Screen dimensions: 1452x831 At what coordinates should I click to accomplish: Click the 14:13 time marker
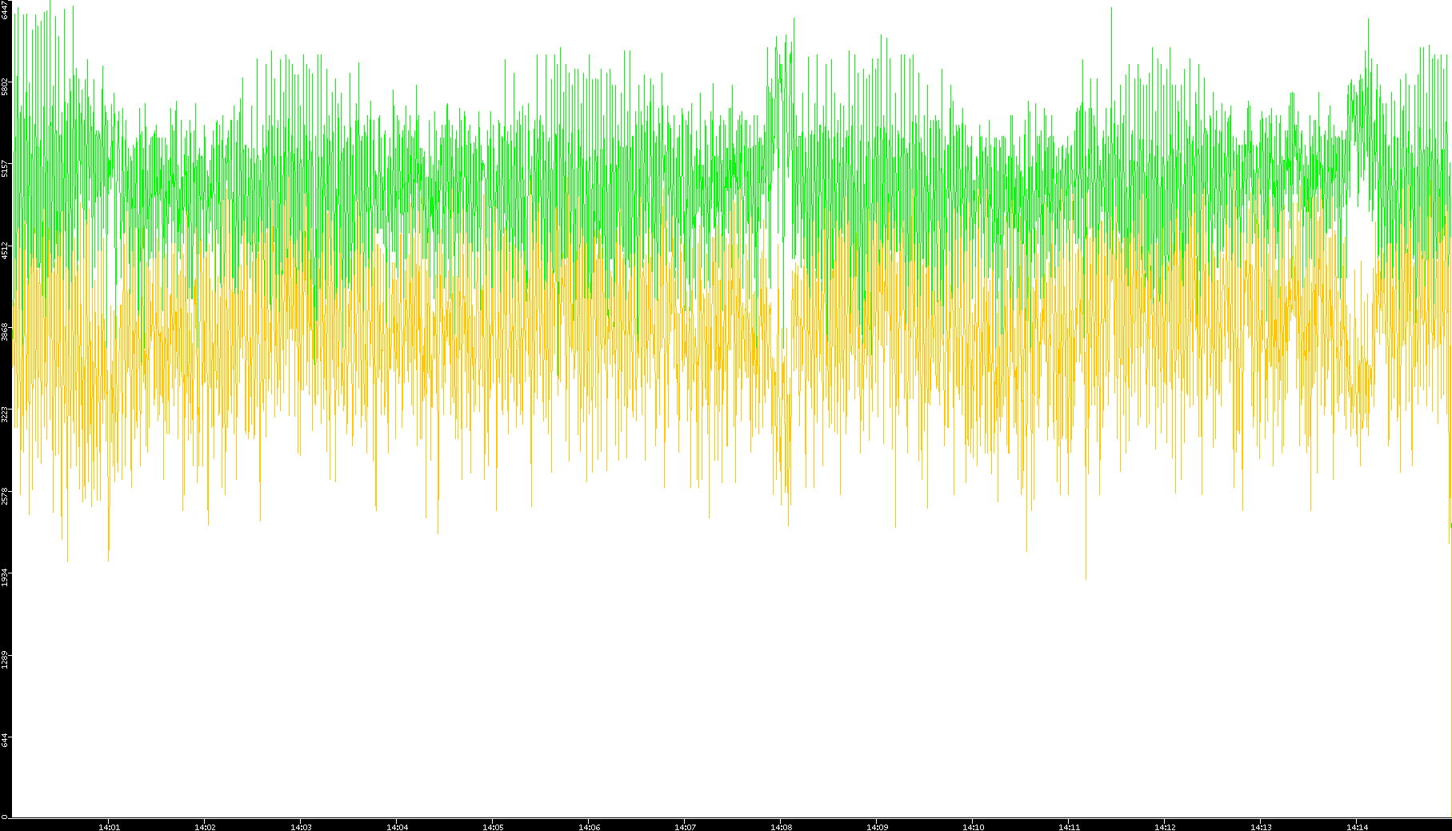tap(1261, 826)
